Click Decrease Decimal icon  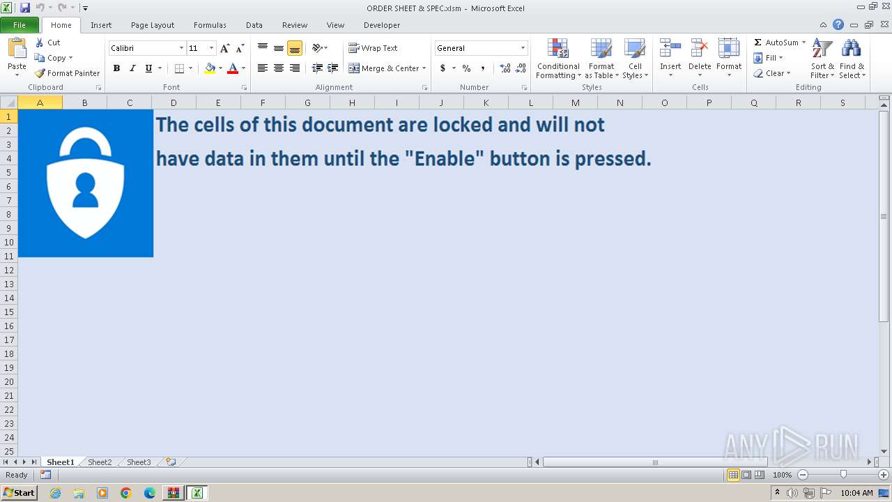tap(521, 68)
